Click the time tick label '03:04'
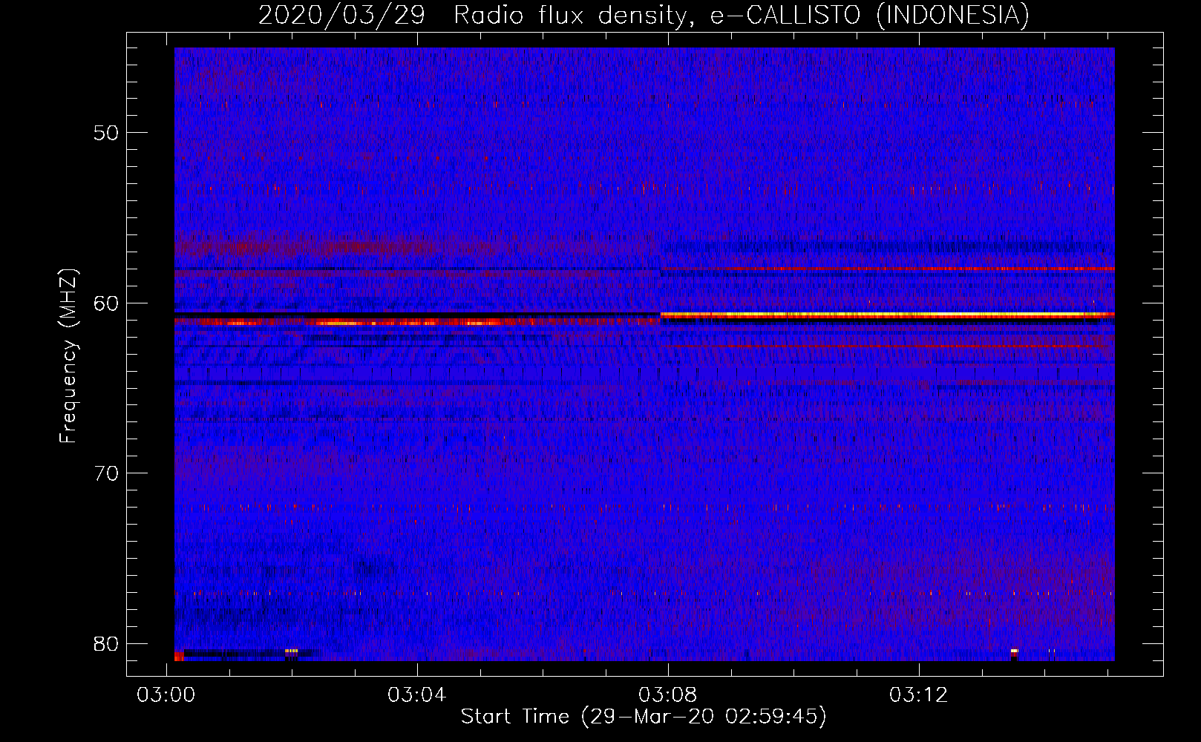The width and height of the screenshot is (1201, 742). click(417, 695)
